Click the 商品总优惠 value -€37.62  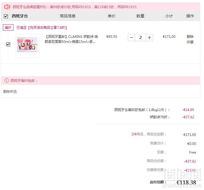tap(190, 161)
